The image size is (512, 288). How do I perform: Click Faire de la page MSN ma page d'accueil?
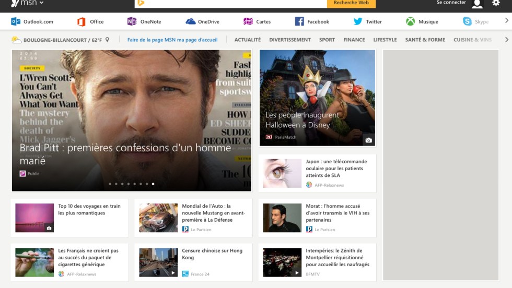pos(172,40)
